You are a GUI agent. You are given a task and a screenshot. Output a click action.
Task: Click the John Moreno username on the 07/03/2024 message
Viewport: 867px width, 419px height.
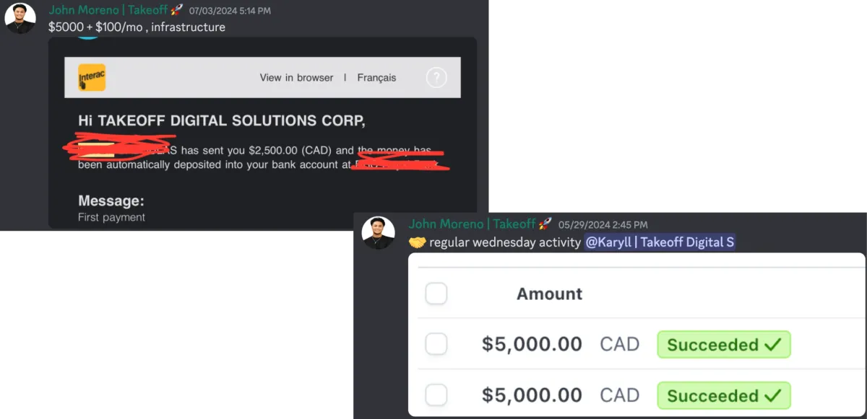(x=108, y=10)
